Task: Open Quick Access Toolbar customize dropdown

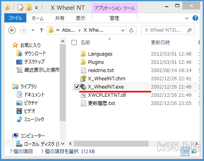Action: click(37, 8)
